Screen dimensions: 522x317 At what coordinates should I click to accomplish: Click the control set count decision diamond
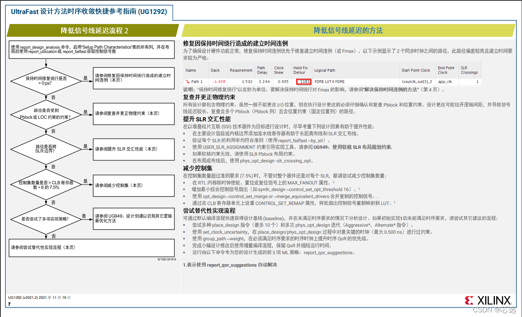(x=46, y=185)
